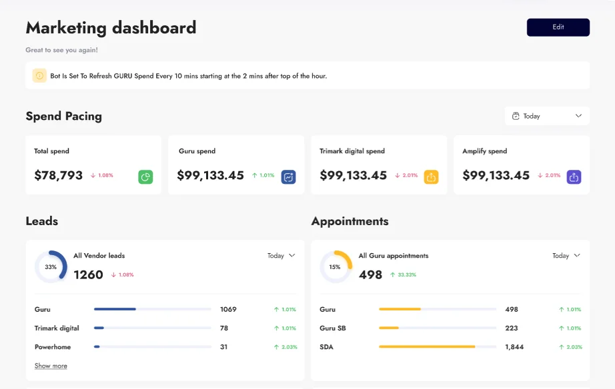
Task: Click the Guru leads progress bar
Action: coord(152,309)
